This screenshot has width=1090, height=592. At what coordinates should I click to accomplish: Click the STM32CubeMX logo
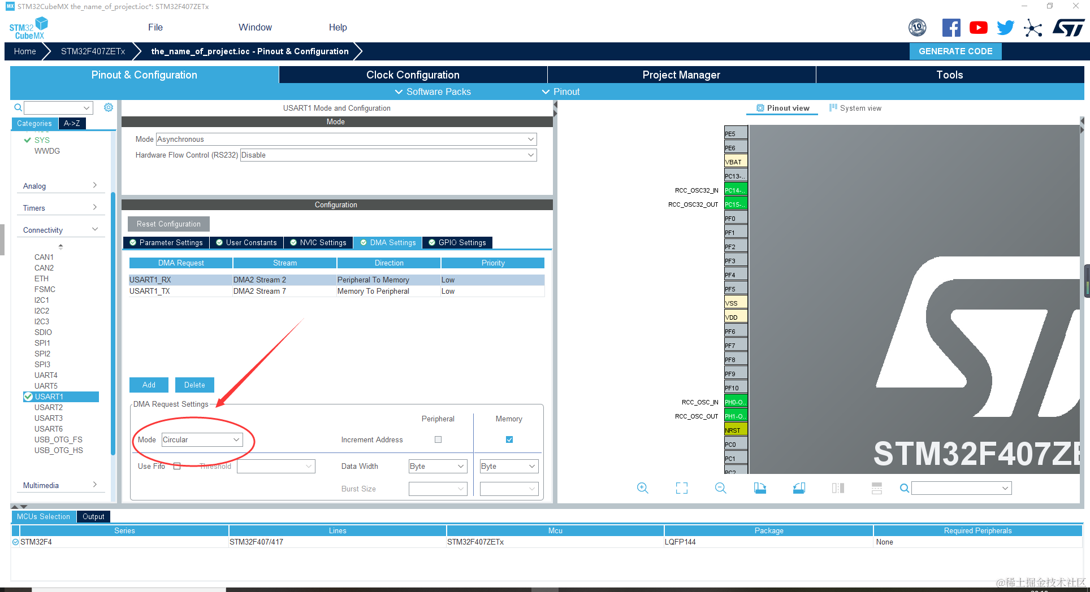click(x=29, y=28)
